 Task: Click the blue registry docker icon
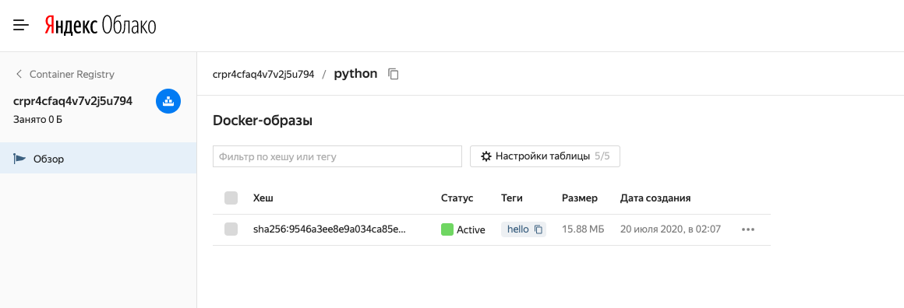point(168,101)
